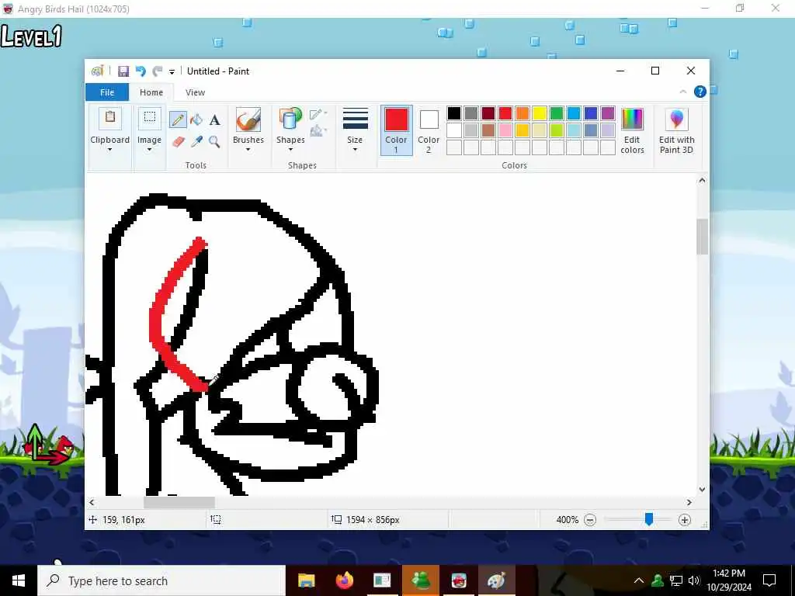This screenshot has width=795, height=596.
Task: Click the volume speaker tray icon
Action: 694,580
